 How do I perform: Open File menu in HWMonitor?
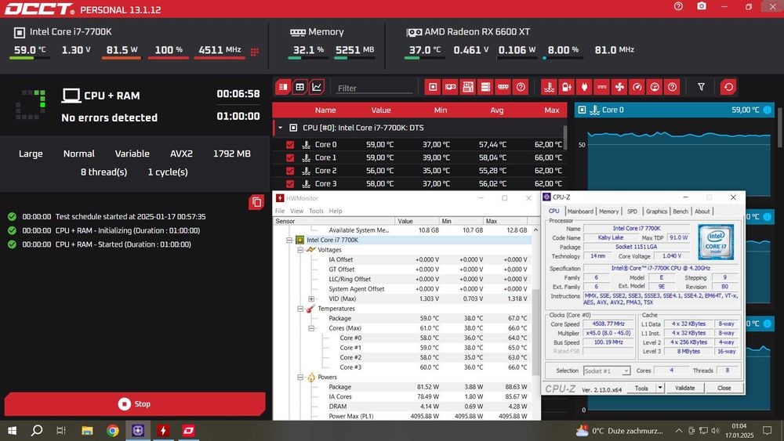point(280,211)
